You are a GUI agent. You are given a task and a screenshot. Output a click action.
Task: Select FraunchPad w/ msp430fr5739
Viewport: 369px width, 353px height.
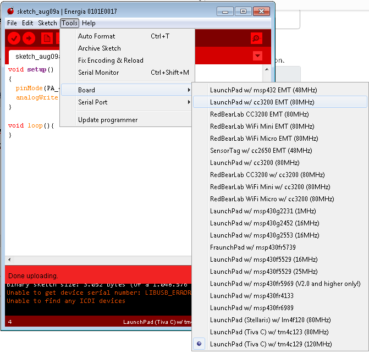(280, 247)
